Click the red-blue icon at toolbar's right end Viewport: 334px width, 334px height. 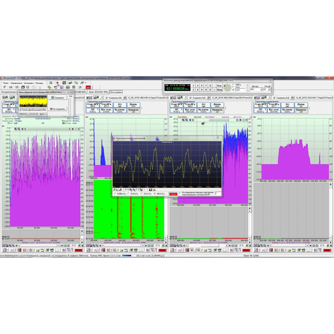click(88, 88)
